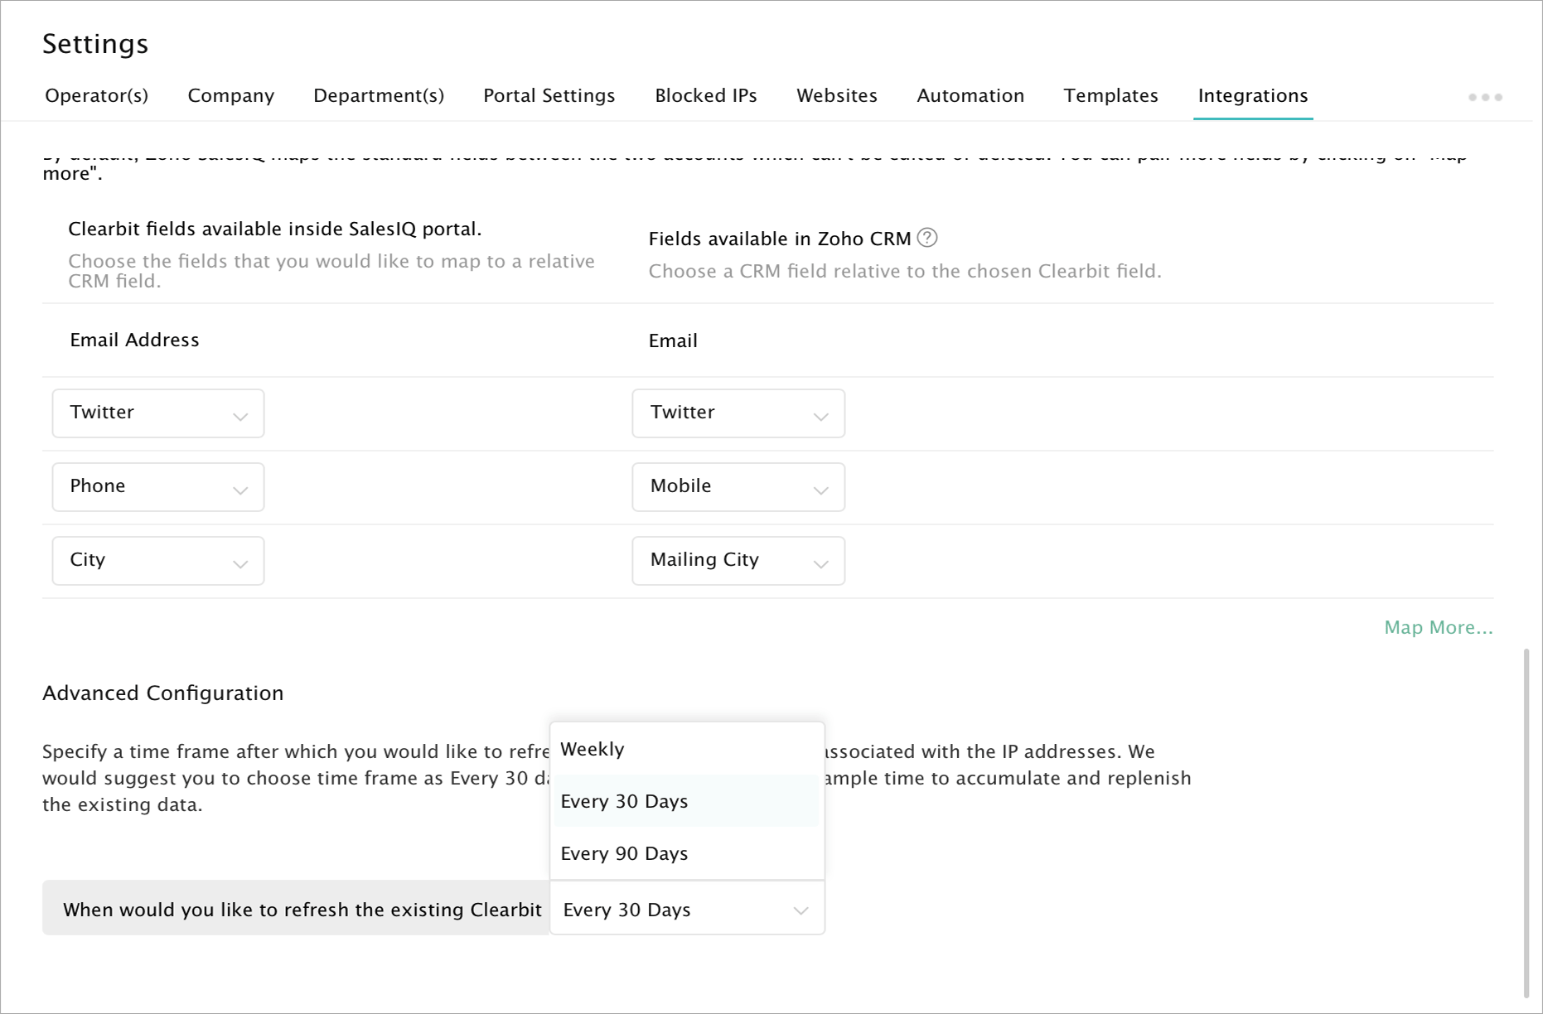Expand the City field dropdown
The height and width of the screenshot is (1014, 1543).
157,561
